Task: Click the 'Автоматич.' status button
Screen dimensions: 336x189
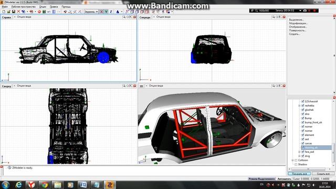Action: [x=284, y=178]
